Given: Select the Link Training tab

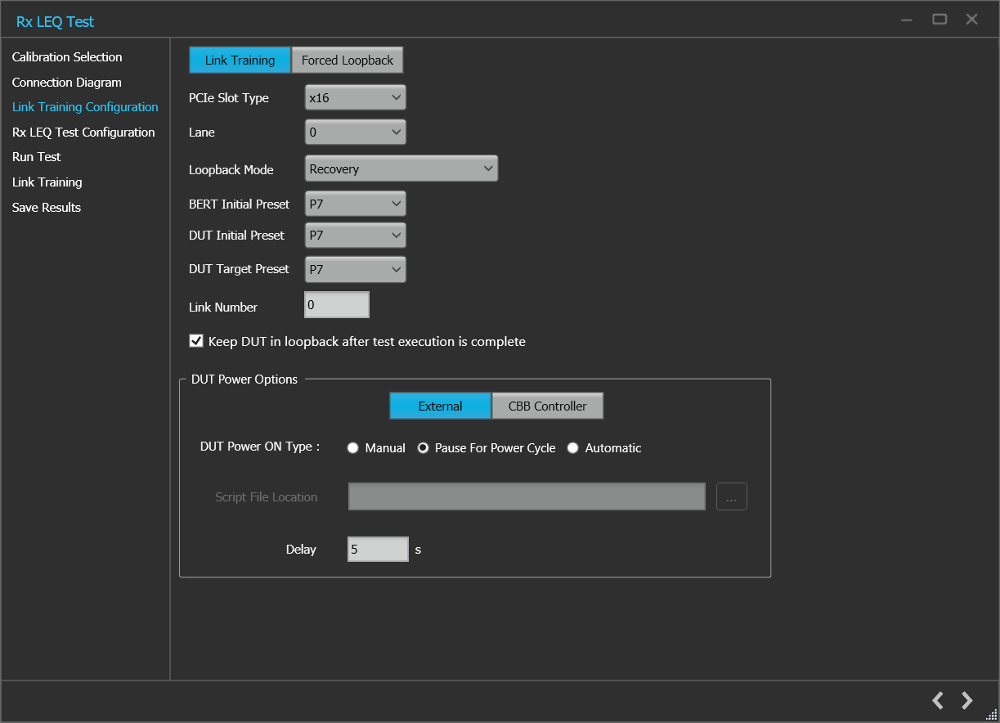Looking at the screenshot, I should 240,60.
